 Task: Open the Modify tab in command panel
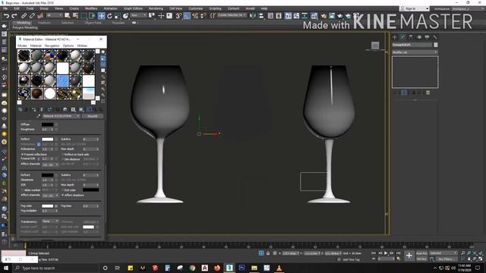pyautogui.click(x=402, y=37)
